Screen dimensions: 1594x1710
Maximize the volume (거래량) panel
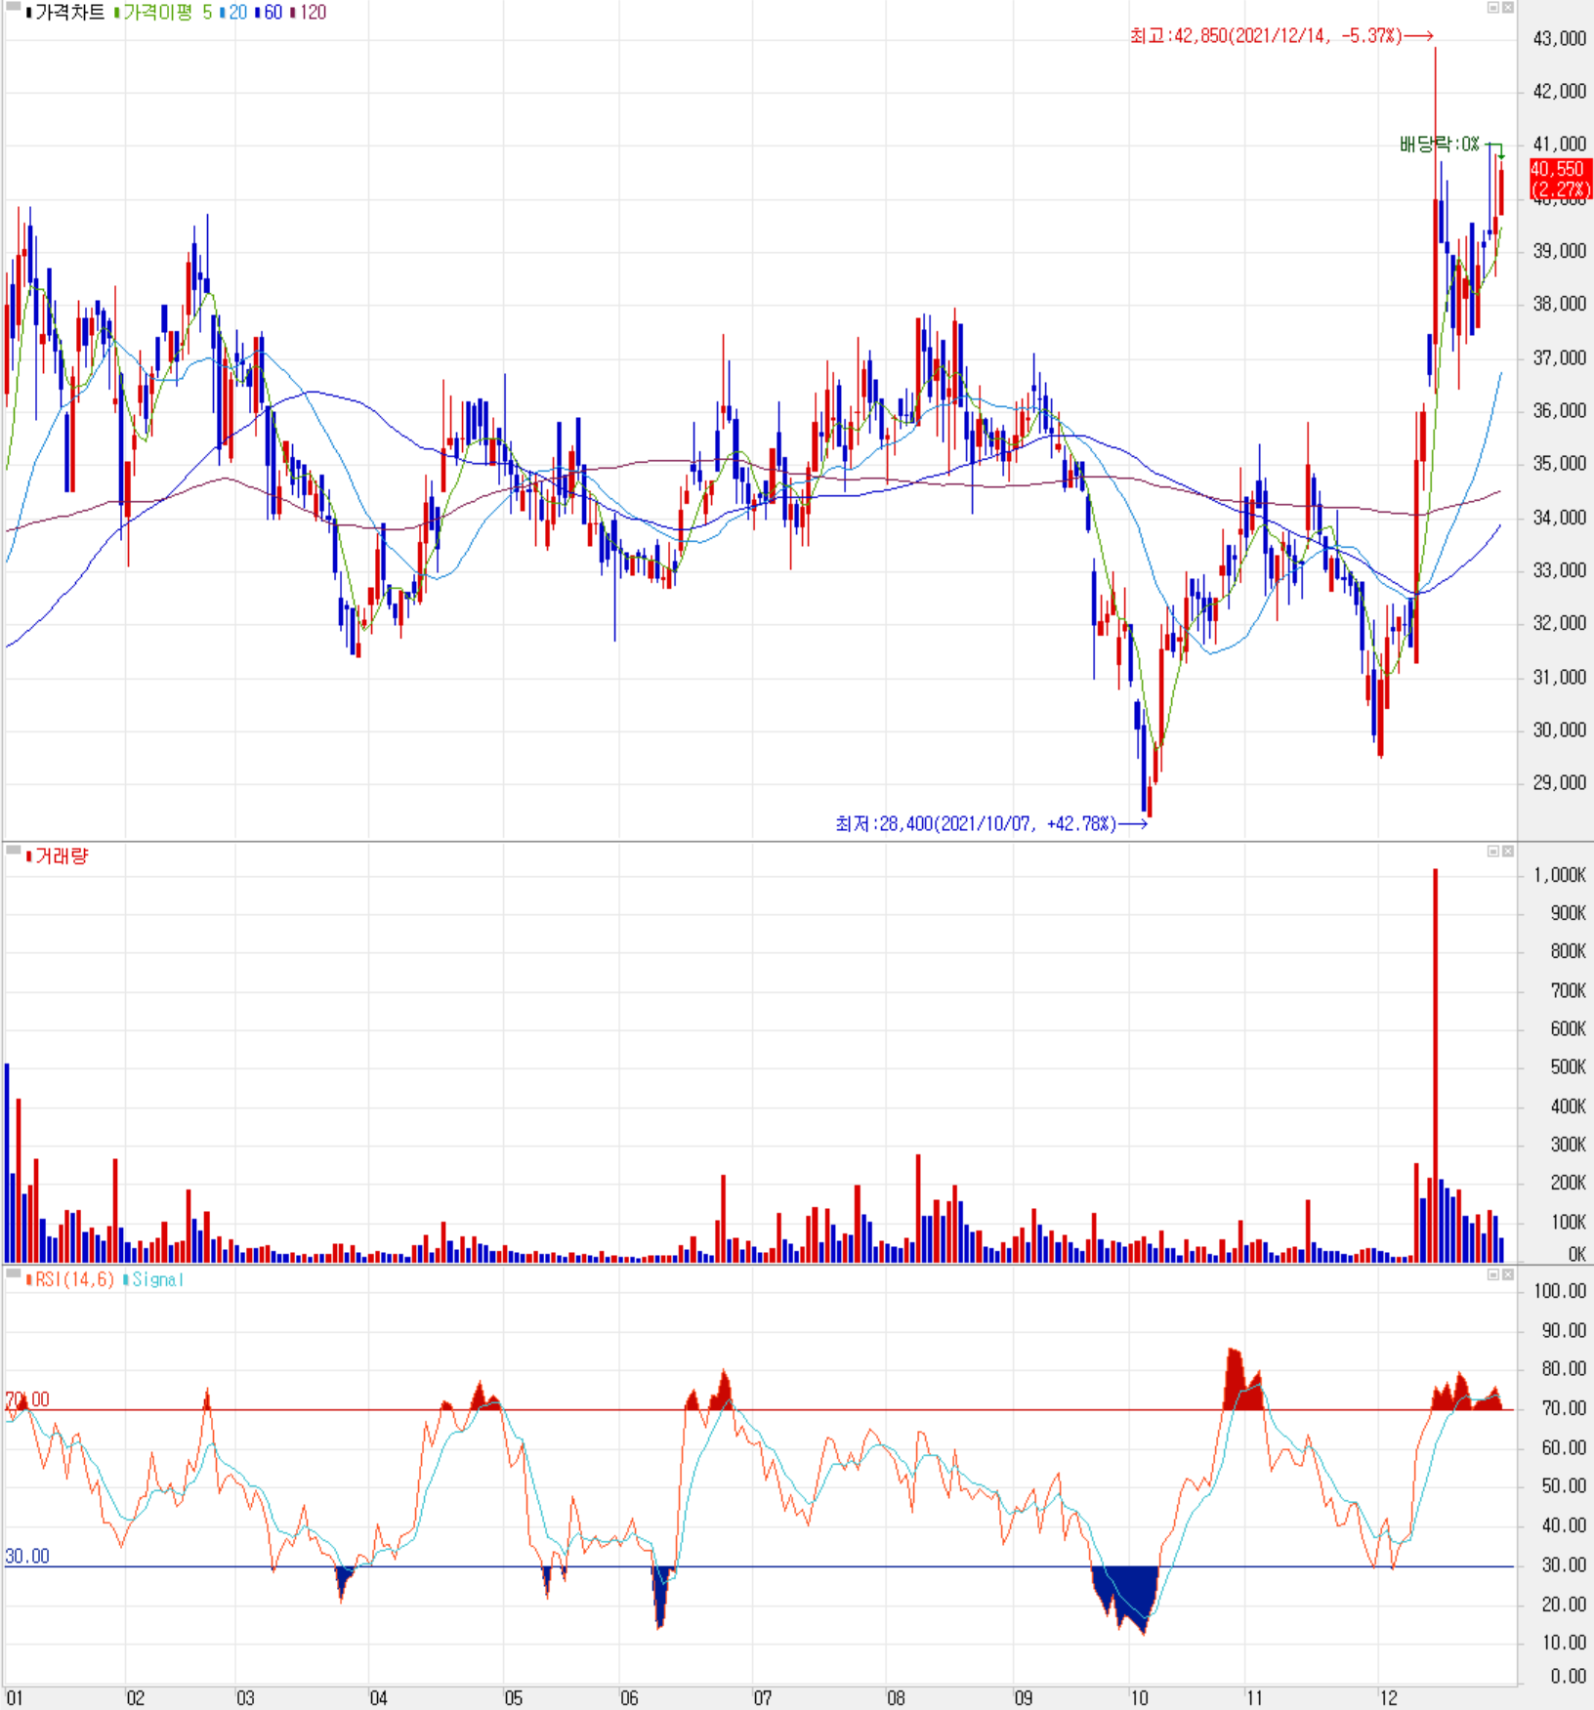coord(1492,852)
